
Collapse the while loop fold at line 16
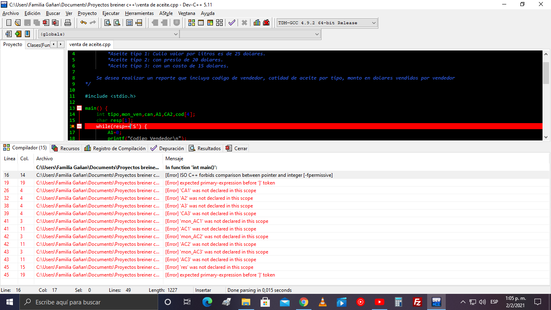[x=79, y=126]
